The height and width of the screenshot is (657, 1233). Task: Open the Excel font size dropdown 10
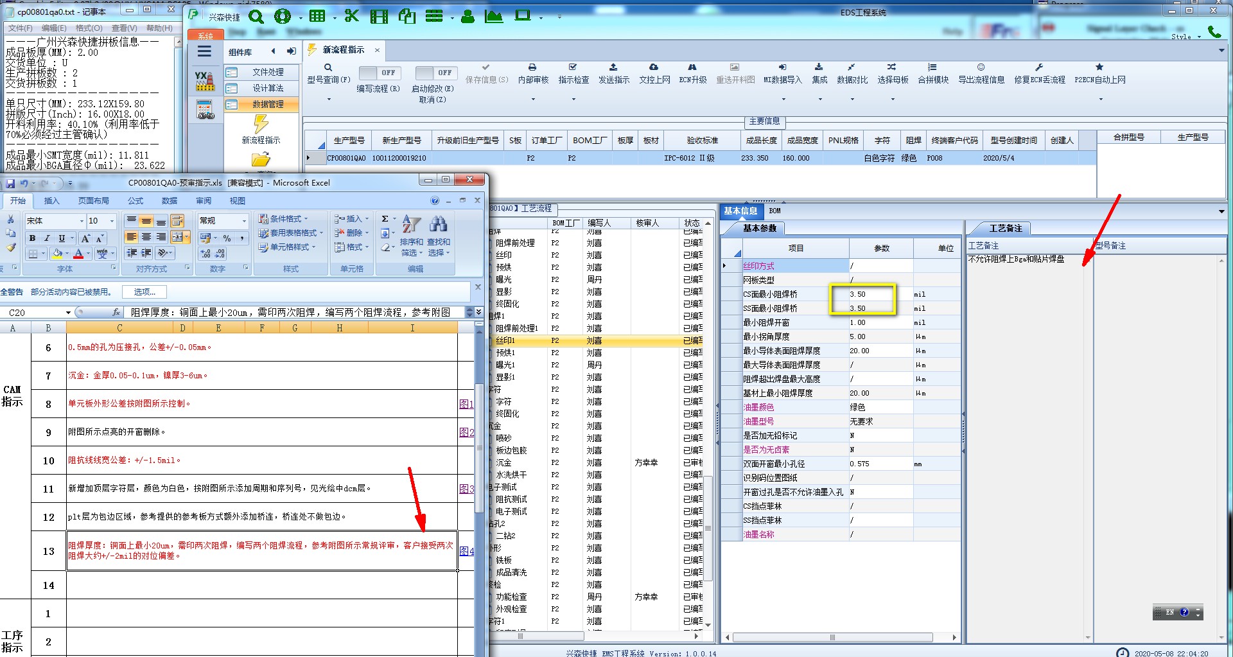(112, 221)
